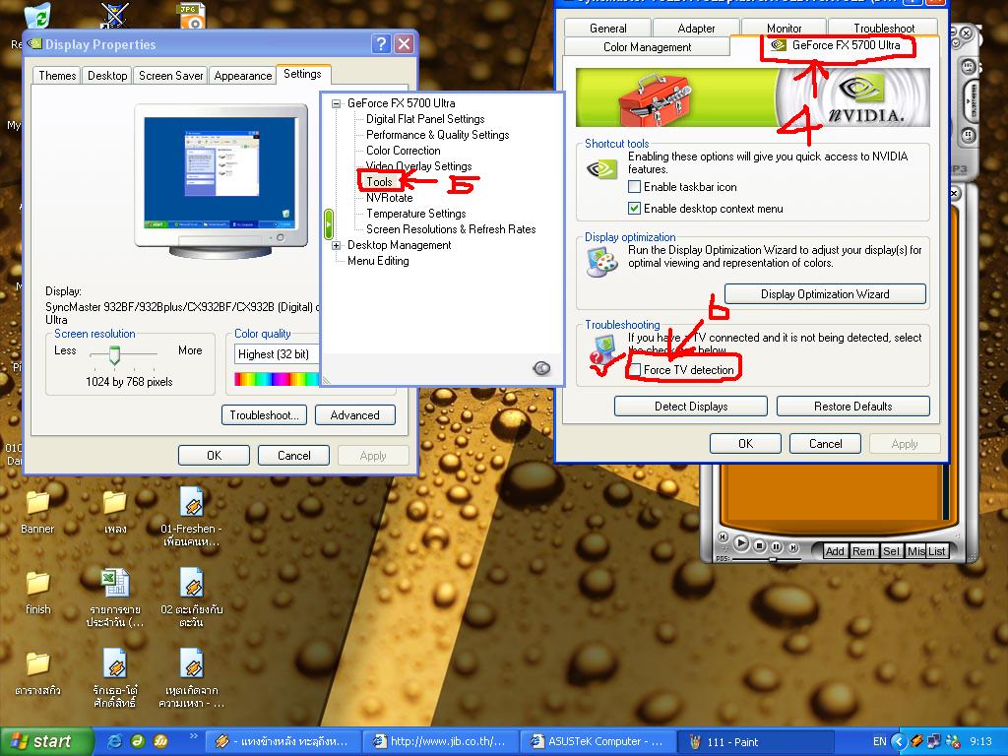Open the Appearance tab
This screenshot has width=1008, height=756.
click(243, 75)
